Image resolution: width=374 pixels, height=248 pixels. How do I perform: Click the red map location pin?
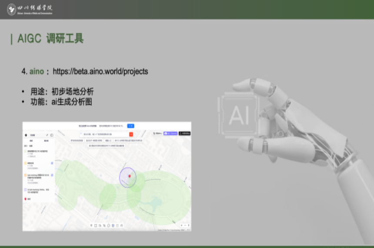point(129,176)
